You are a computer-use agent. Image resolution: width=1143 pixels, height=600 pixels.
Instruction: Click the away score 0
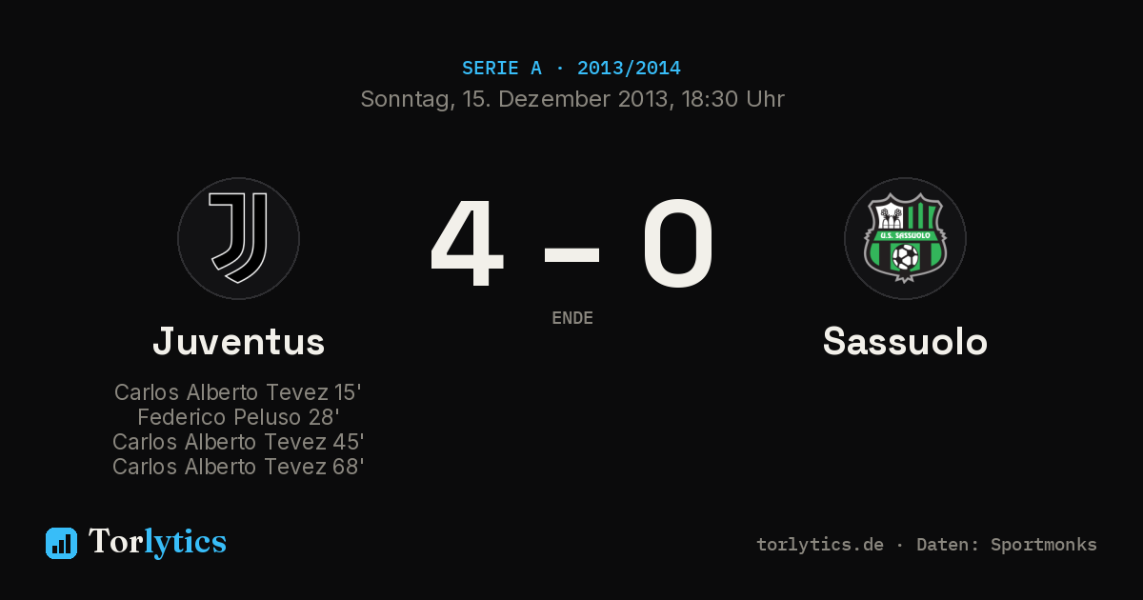677,244
